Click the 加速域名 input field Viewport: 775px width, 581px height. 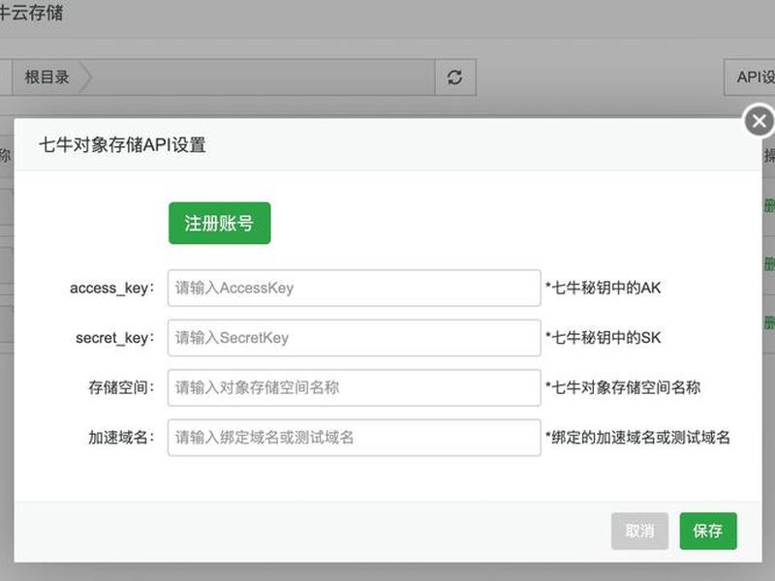pos(354,438)
